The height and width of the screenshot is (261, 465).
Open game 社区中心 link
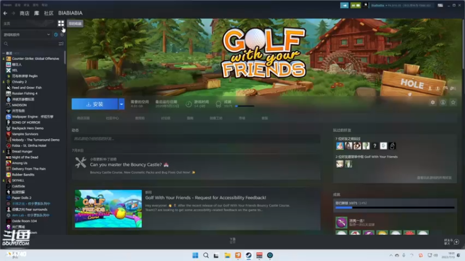coord(112,118)
